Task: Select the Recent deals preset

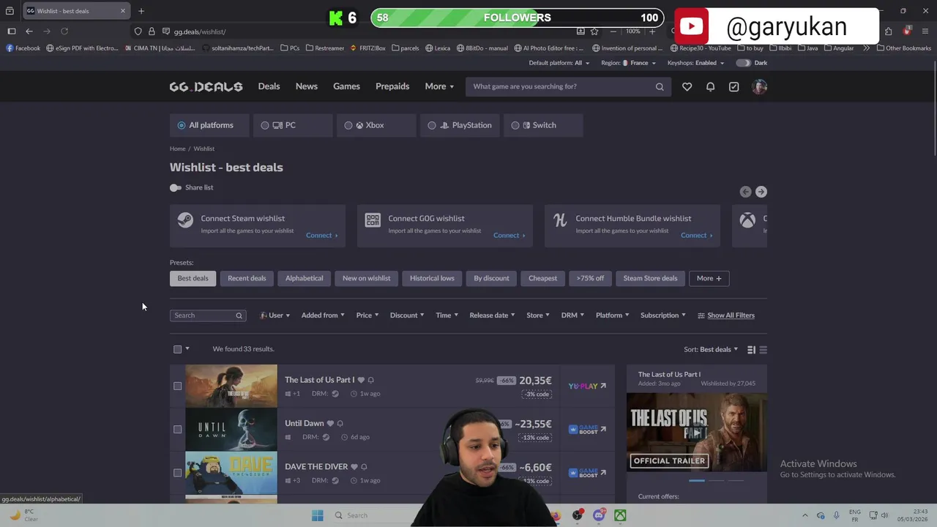Action: [247, 278]
